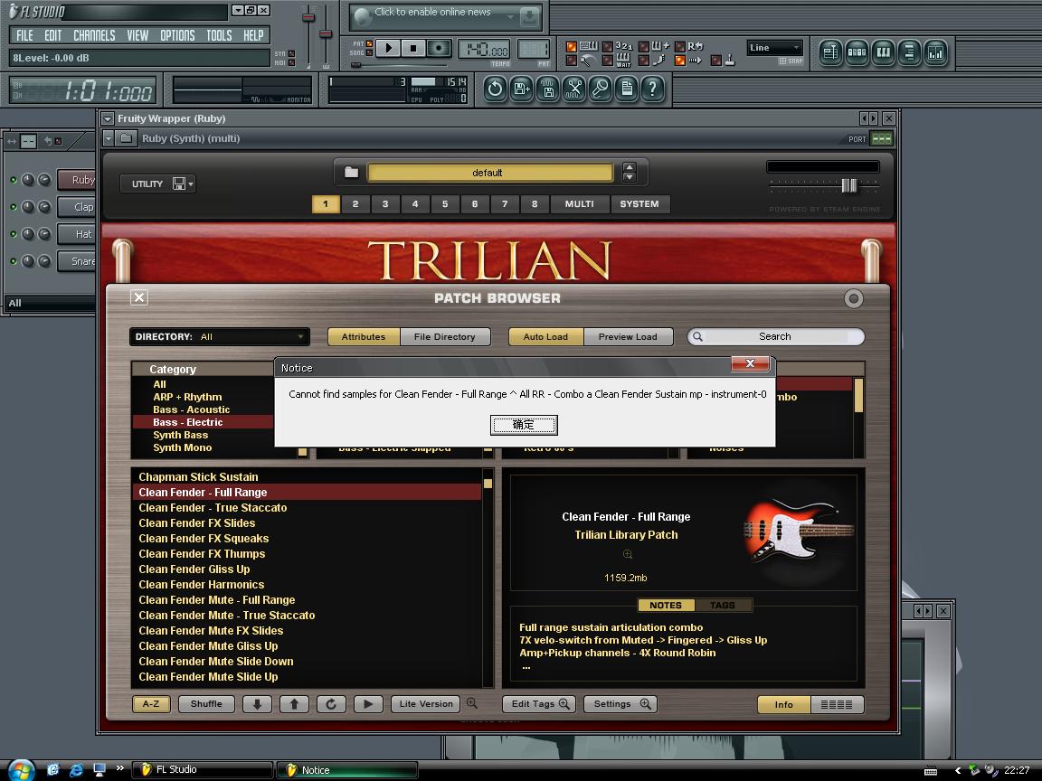Open the FILE menu

[24, 35]
